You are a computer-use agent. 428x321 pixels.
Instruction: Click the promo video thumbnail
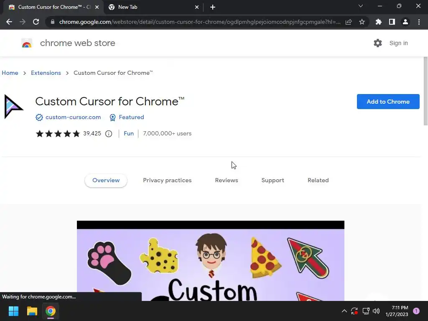pos(211,261)
